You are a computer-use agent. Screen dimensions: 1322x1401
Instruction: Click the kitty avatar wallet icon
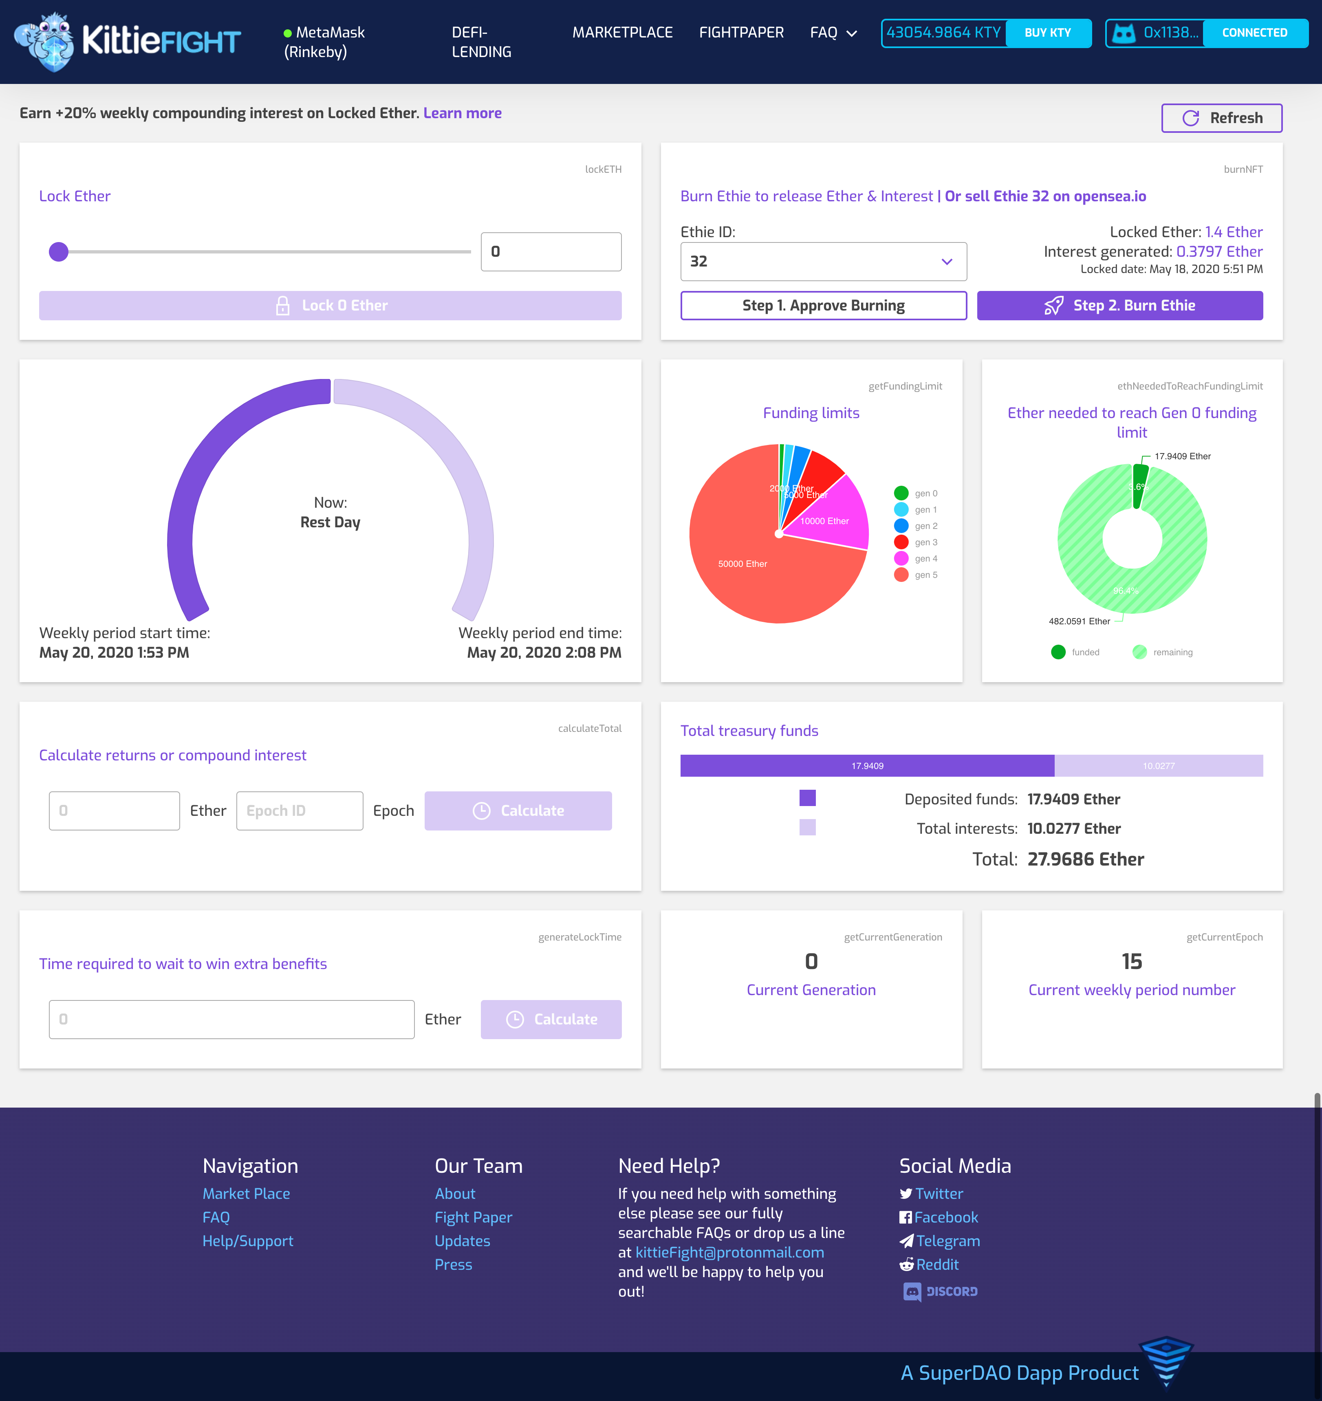click(x=1123, y=33)
